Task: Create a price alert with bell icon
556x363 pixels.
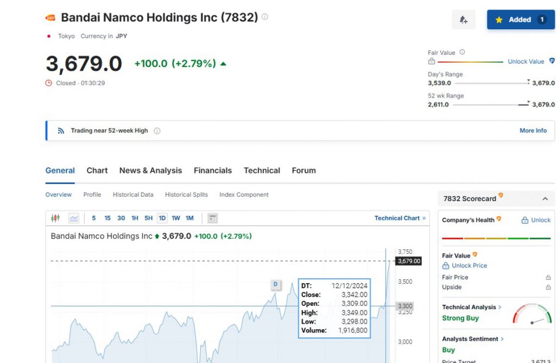Action: tap(464, 20)
